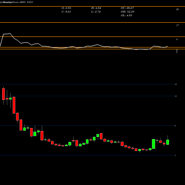Select the OH: 52.28 readout

128,12
